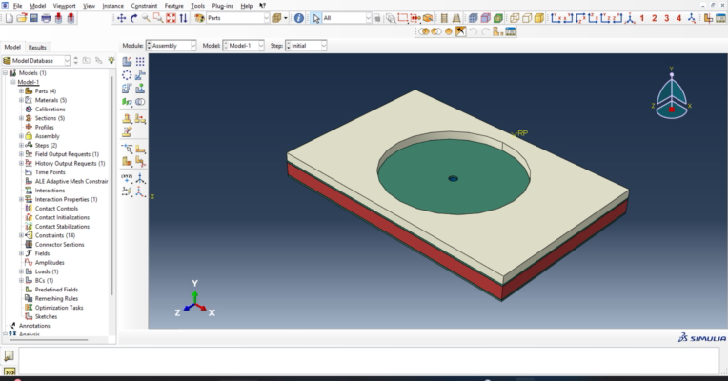Click the Translate Instance tool
The height and width of the screenshot is (381, 728).
click(x=140, y=74)
